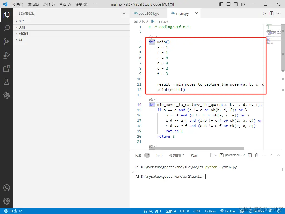Kill terminal with trash icon
Screen dimensions: 285x214
pos(257,155)
